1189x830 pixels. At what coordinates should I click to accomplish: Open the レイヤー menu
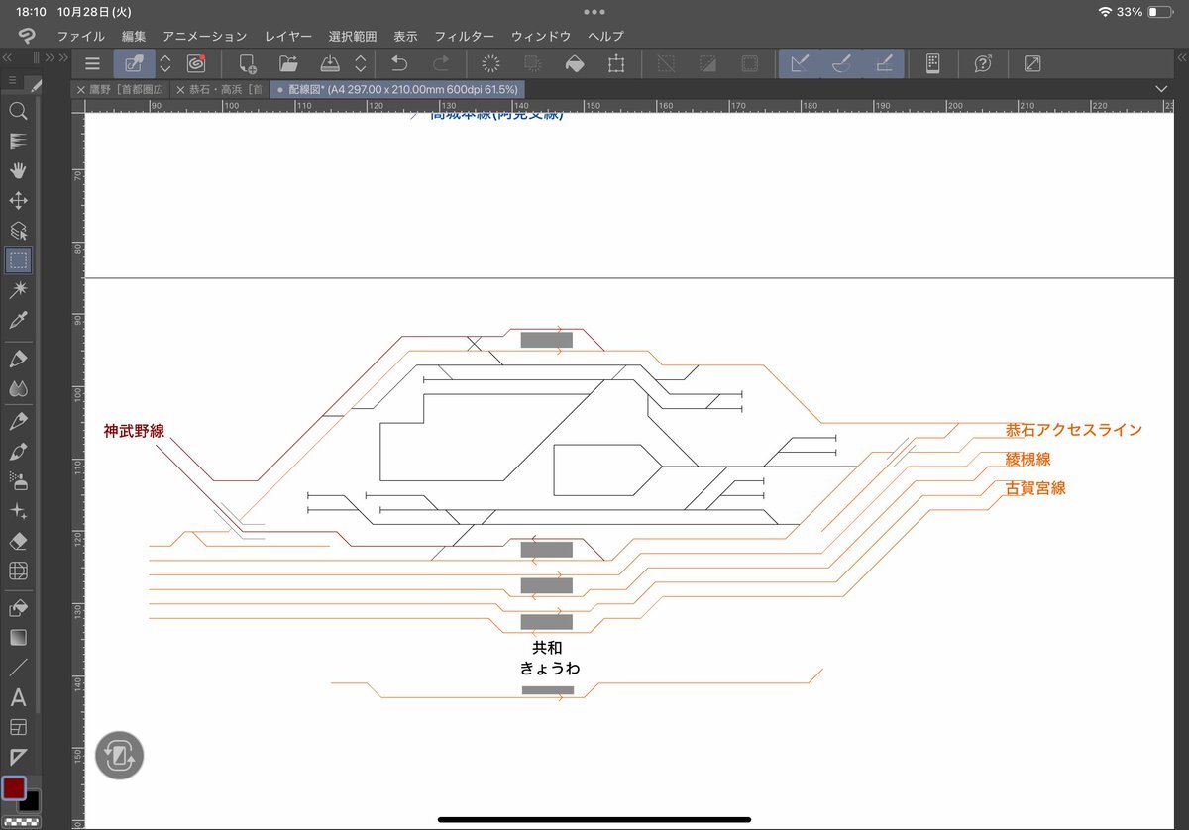(285, 36)
